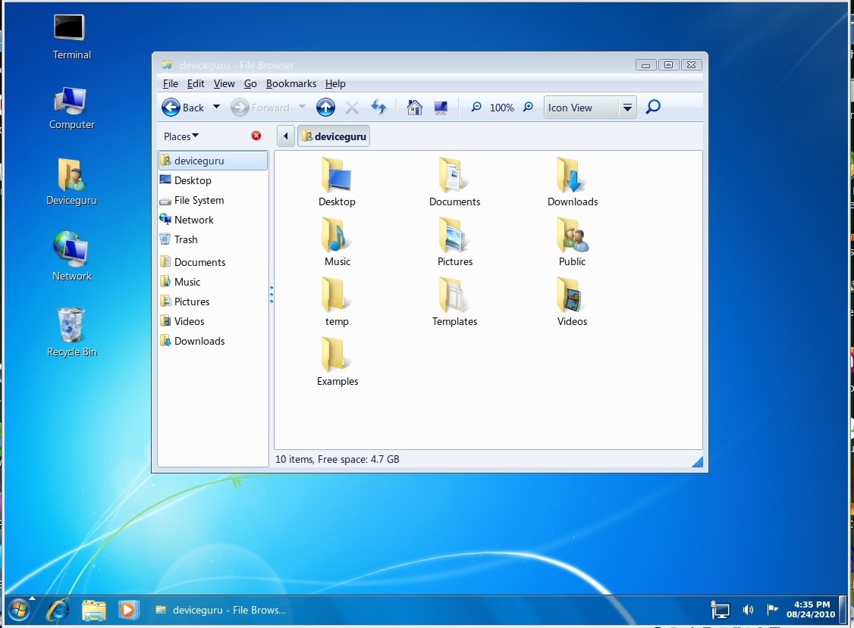
Task: Go to Home folder via house icon
Action: (414, 108)
